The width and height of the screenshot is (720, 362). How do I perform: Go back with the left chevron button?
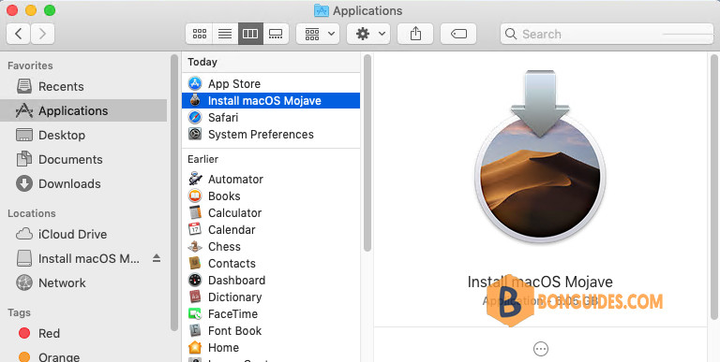pos(19,34)
